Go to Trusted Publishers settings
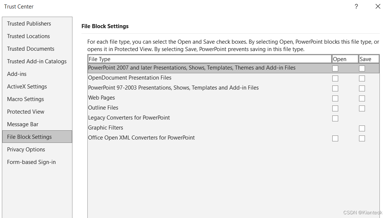Image resolution: width=388 pixels, height=218 pixels. tap(29, 23)
